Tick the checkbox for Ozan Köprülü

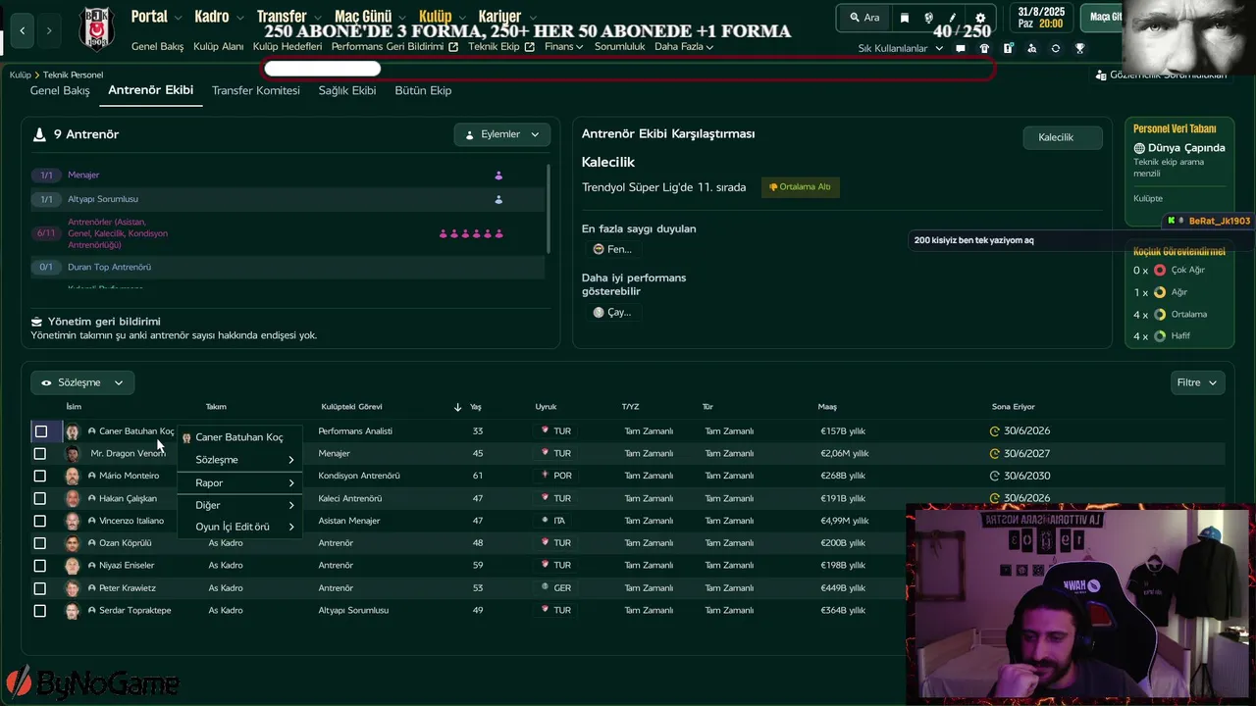pyautogui.click(x=40, y=543)
